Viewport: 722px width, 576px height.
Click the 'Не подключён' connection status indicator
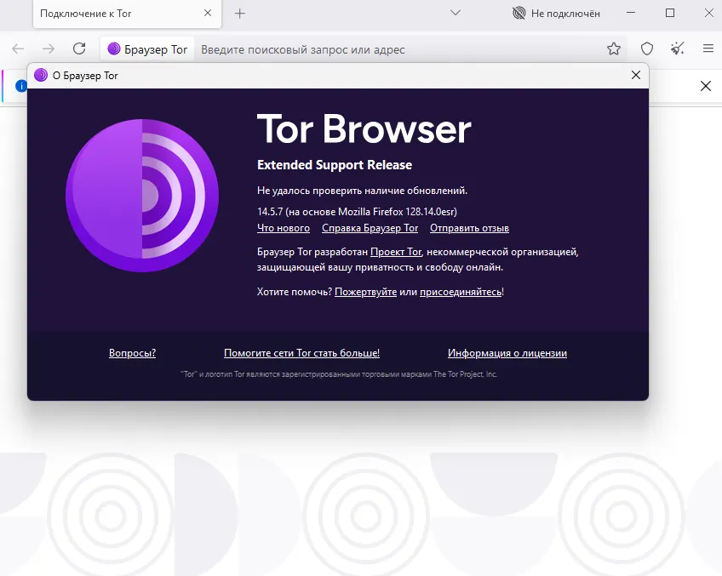[556, 14]
